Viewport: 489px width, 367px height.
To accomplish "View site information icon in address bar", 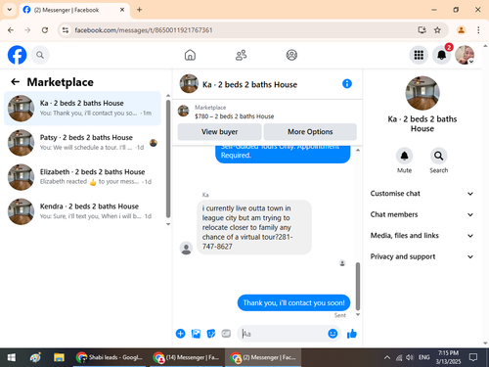I will tap(66, 30).
